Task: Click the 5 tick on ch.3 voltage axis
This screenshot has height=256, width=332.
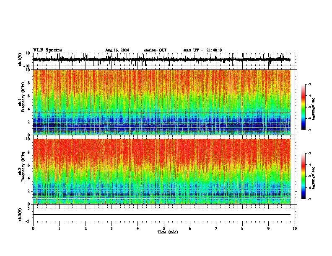Action: pyautogui.click(x=29, y=208)
